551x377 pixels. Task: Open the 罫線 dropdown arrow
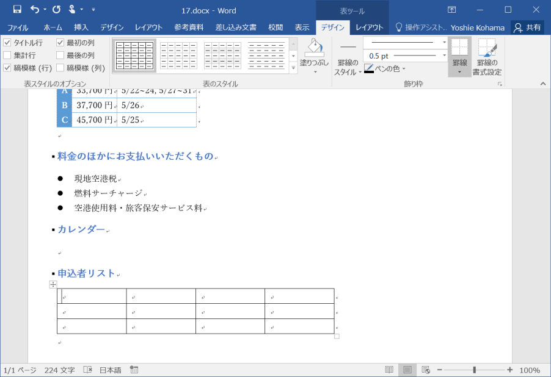[459, 73]
